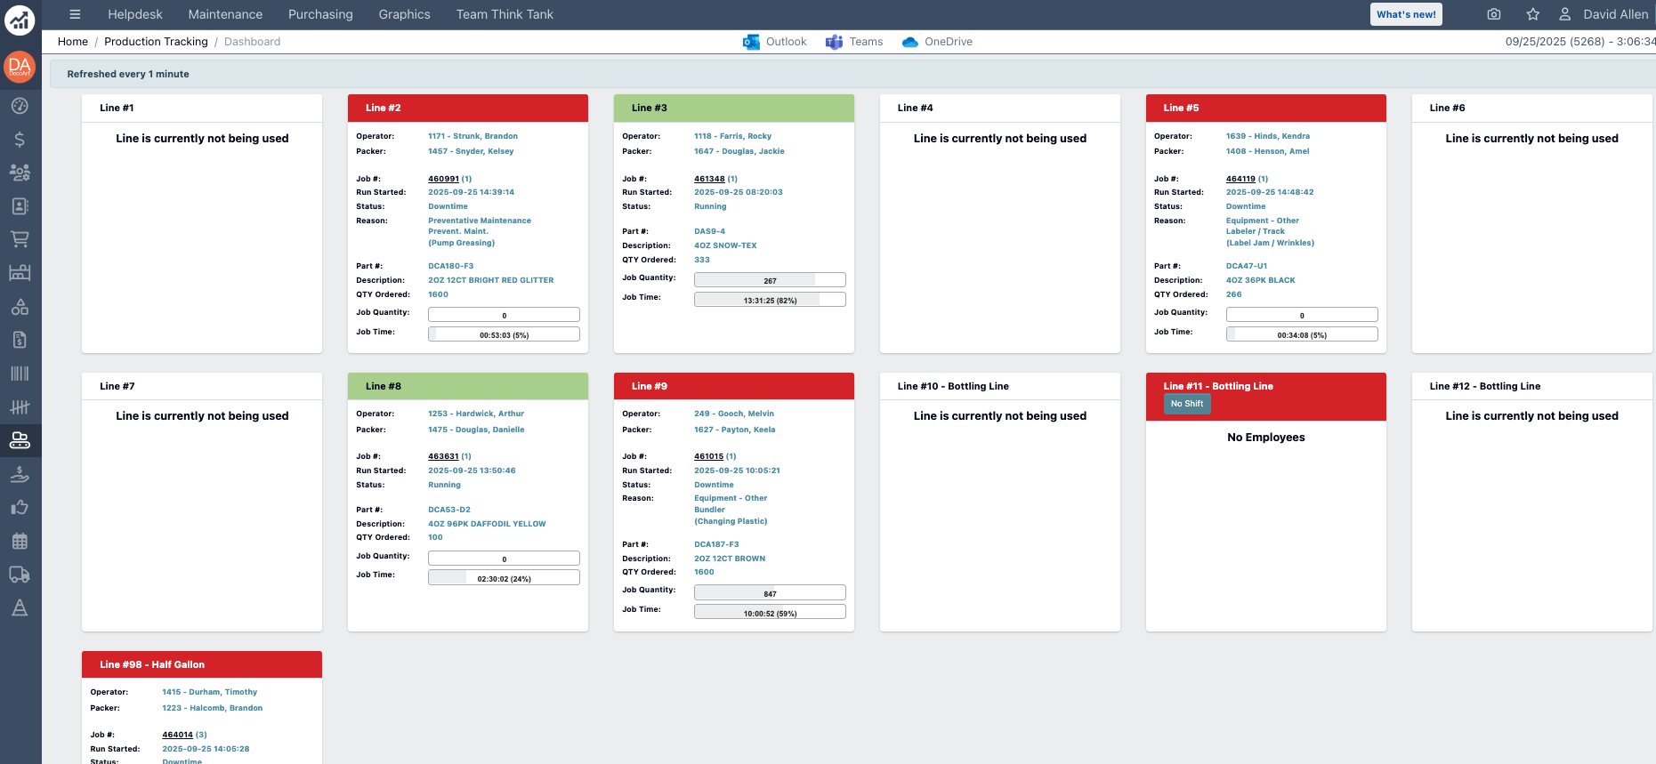The width and height of the screenshot is (1656, 764).
Task: Click the star favorite icon
Action: click(x=1533, y=14)
